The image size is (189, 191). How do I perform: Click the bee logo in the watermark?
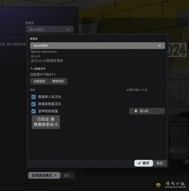point(158,185)
